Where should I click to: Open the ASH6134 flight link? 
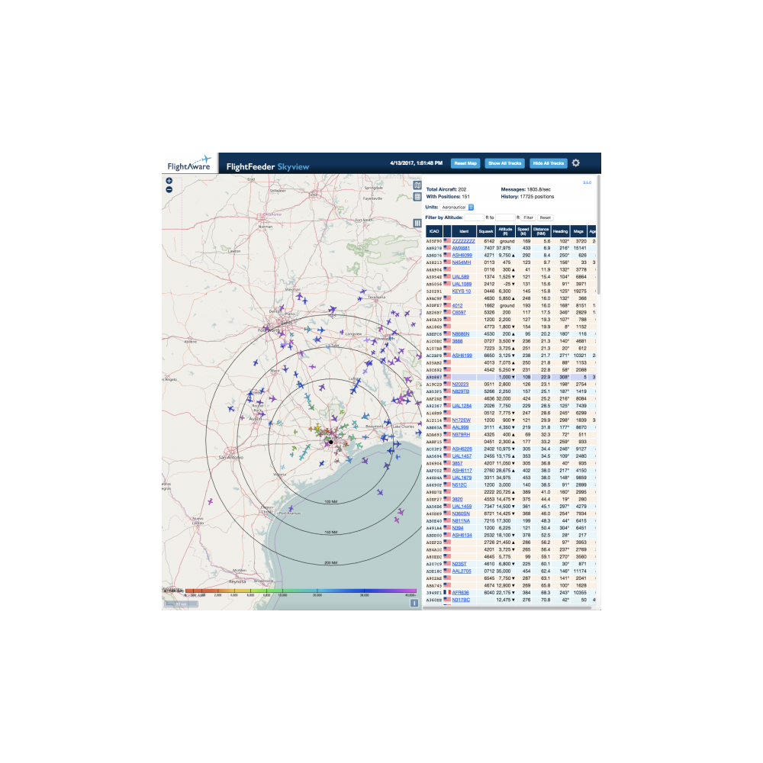pos(462,535)
